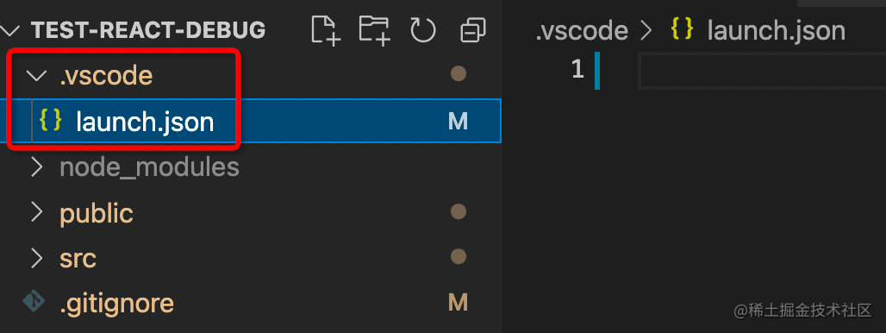Click the JSON braces icon beside launch.json in tree
Viewport: 886px width, 333px height.
coord(50,121)
